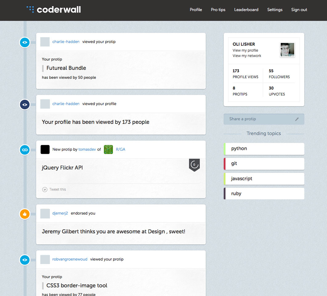Click View my profile link
This screenshot has height=296, width=327.
(245, 50)
